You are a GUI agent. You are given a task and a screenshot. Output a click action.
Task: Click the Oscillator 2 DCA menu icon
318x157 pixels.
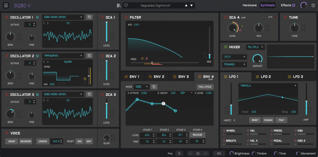point(102,56)
